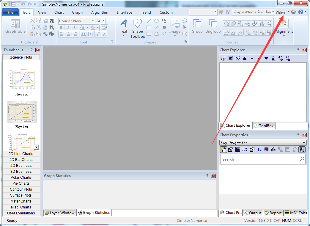The width and height of the screenshot is (310, 226).
Task: Toggle Underline formatting
Action: [75, 27]
